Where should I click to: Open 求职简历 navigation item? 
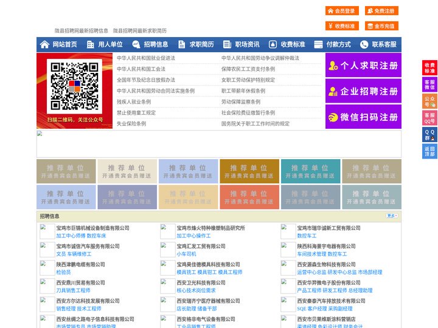(202, 44)
